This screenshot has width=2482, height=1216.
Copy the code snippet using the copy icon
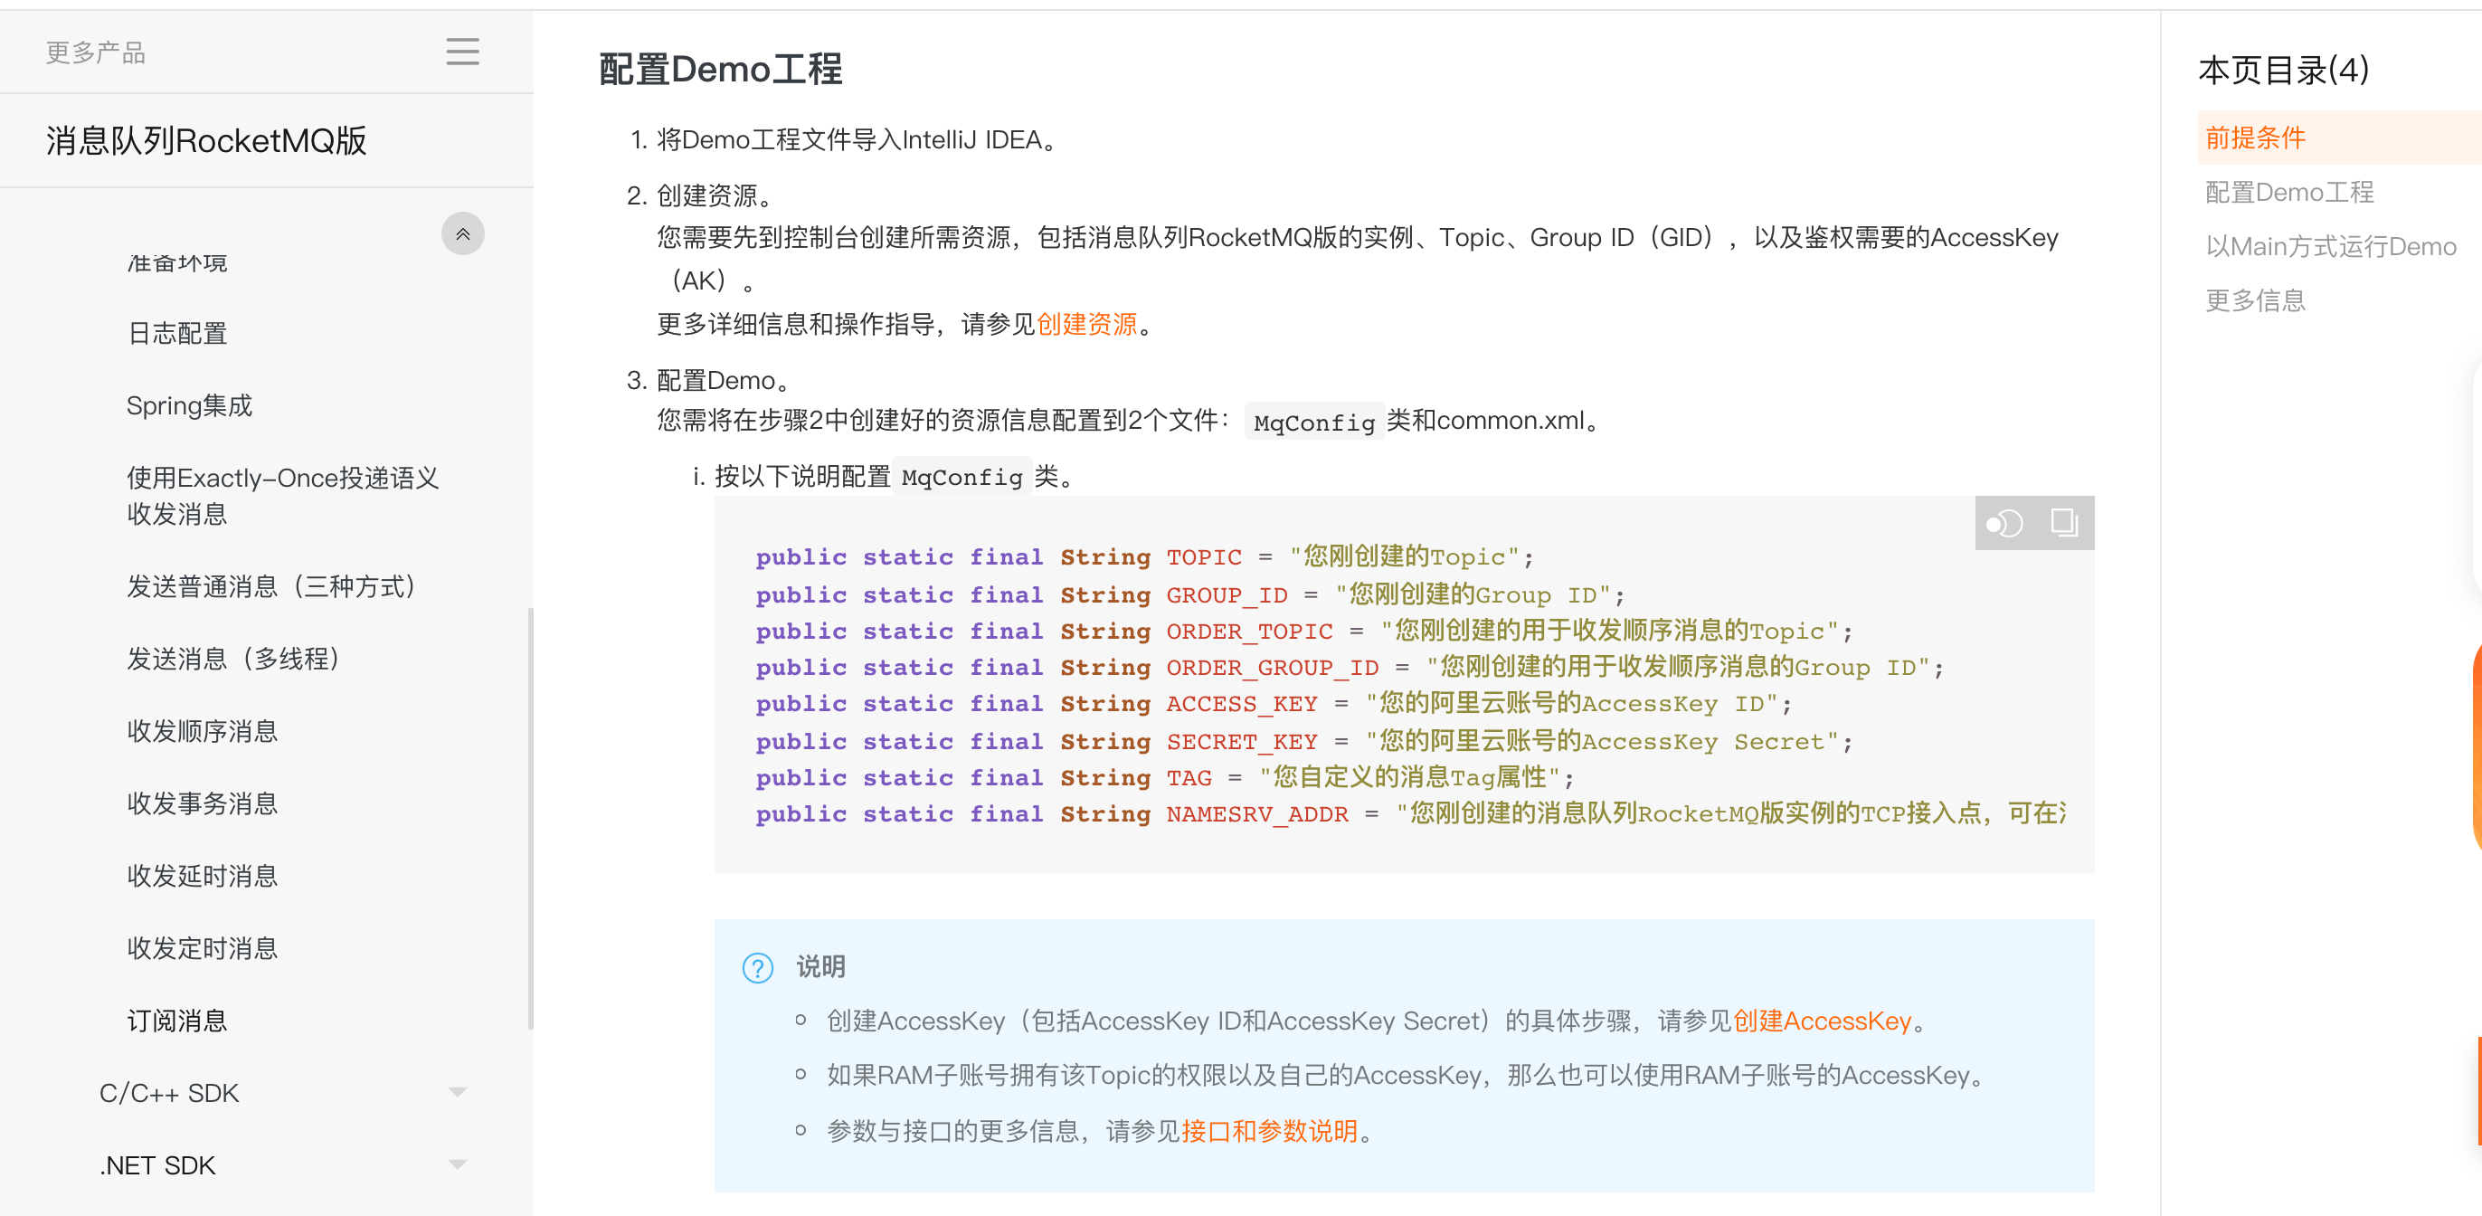pyautogui.click(x=2064, y=523)
